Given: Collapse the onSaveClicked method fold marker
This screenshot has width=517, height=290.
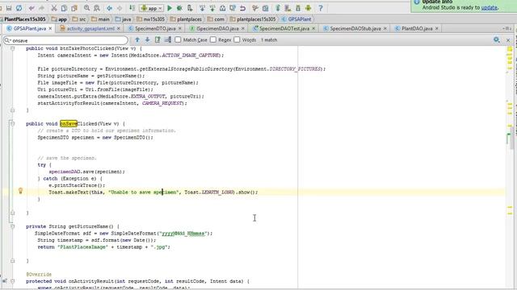Looking at the screenshot, I should point(13,123).
